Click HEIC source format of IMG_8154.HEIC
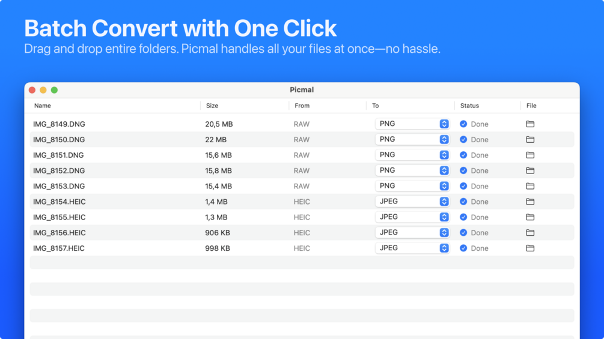This screenshot has height=339, width=604. [x=302, y=202]
